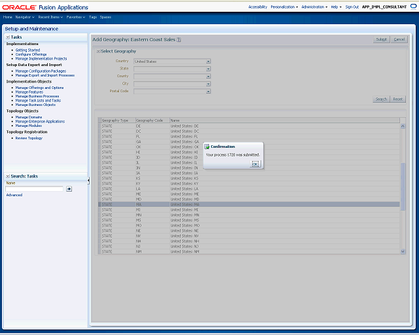The height and width of the screenshot is (335, 419).
Task: Click the Name column header
Action: coord(285,120)
